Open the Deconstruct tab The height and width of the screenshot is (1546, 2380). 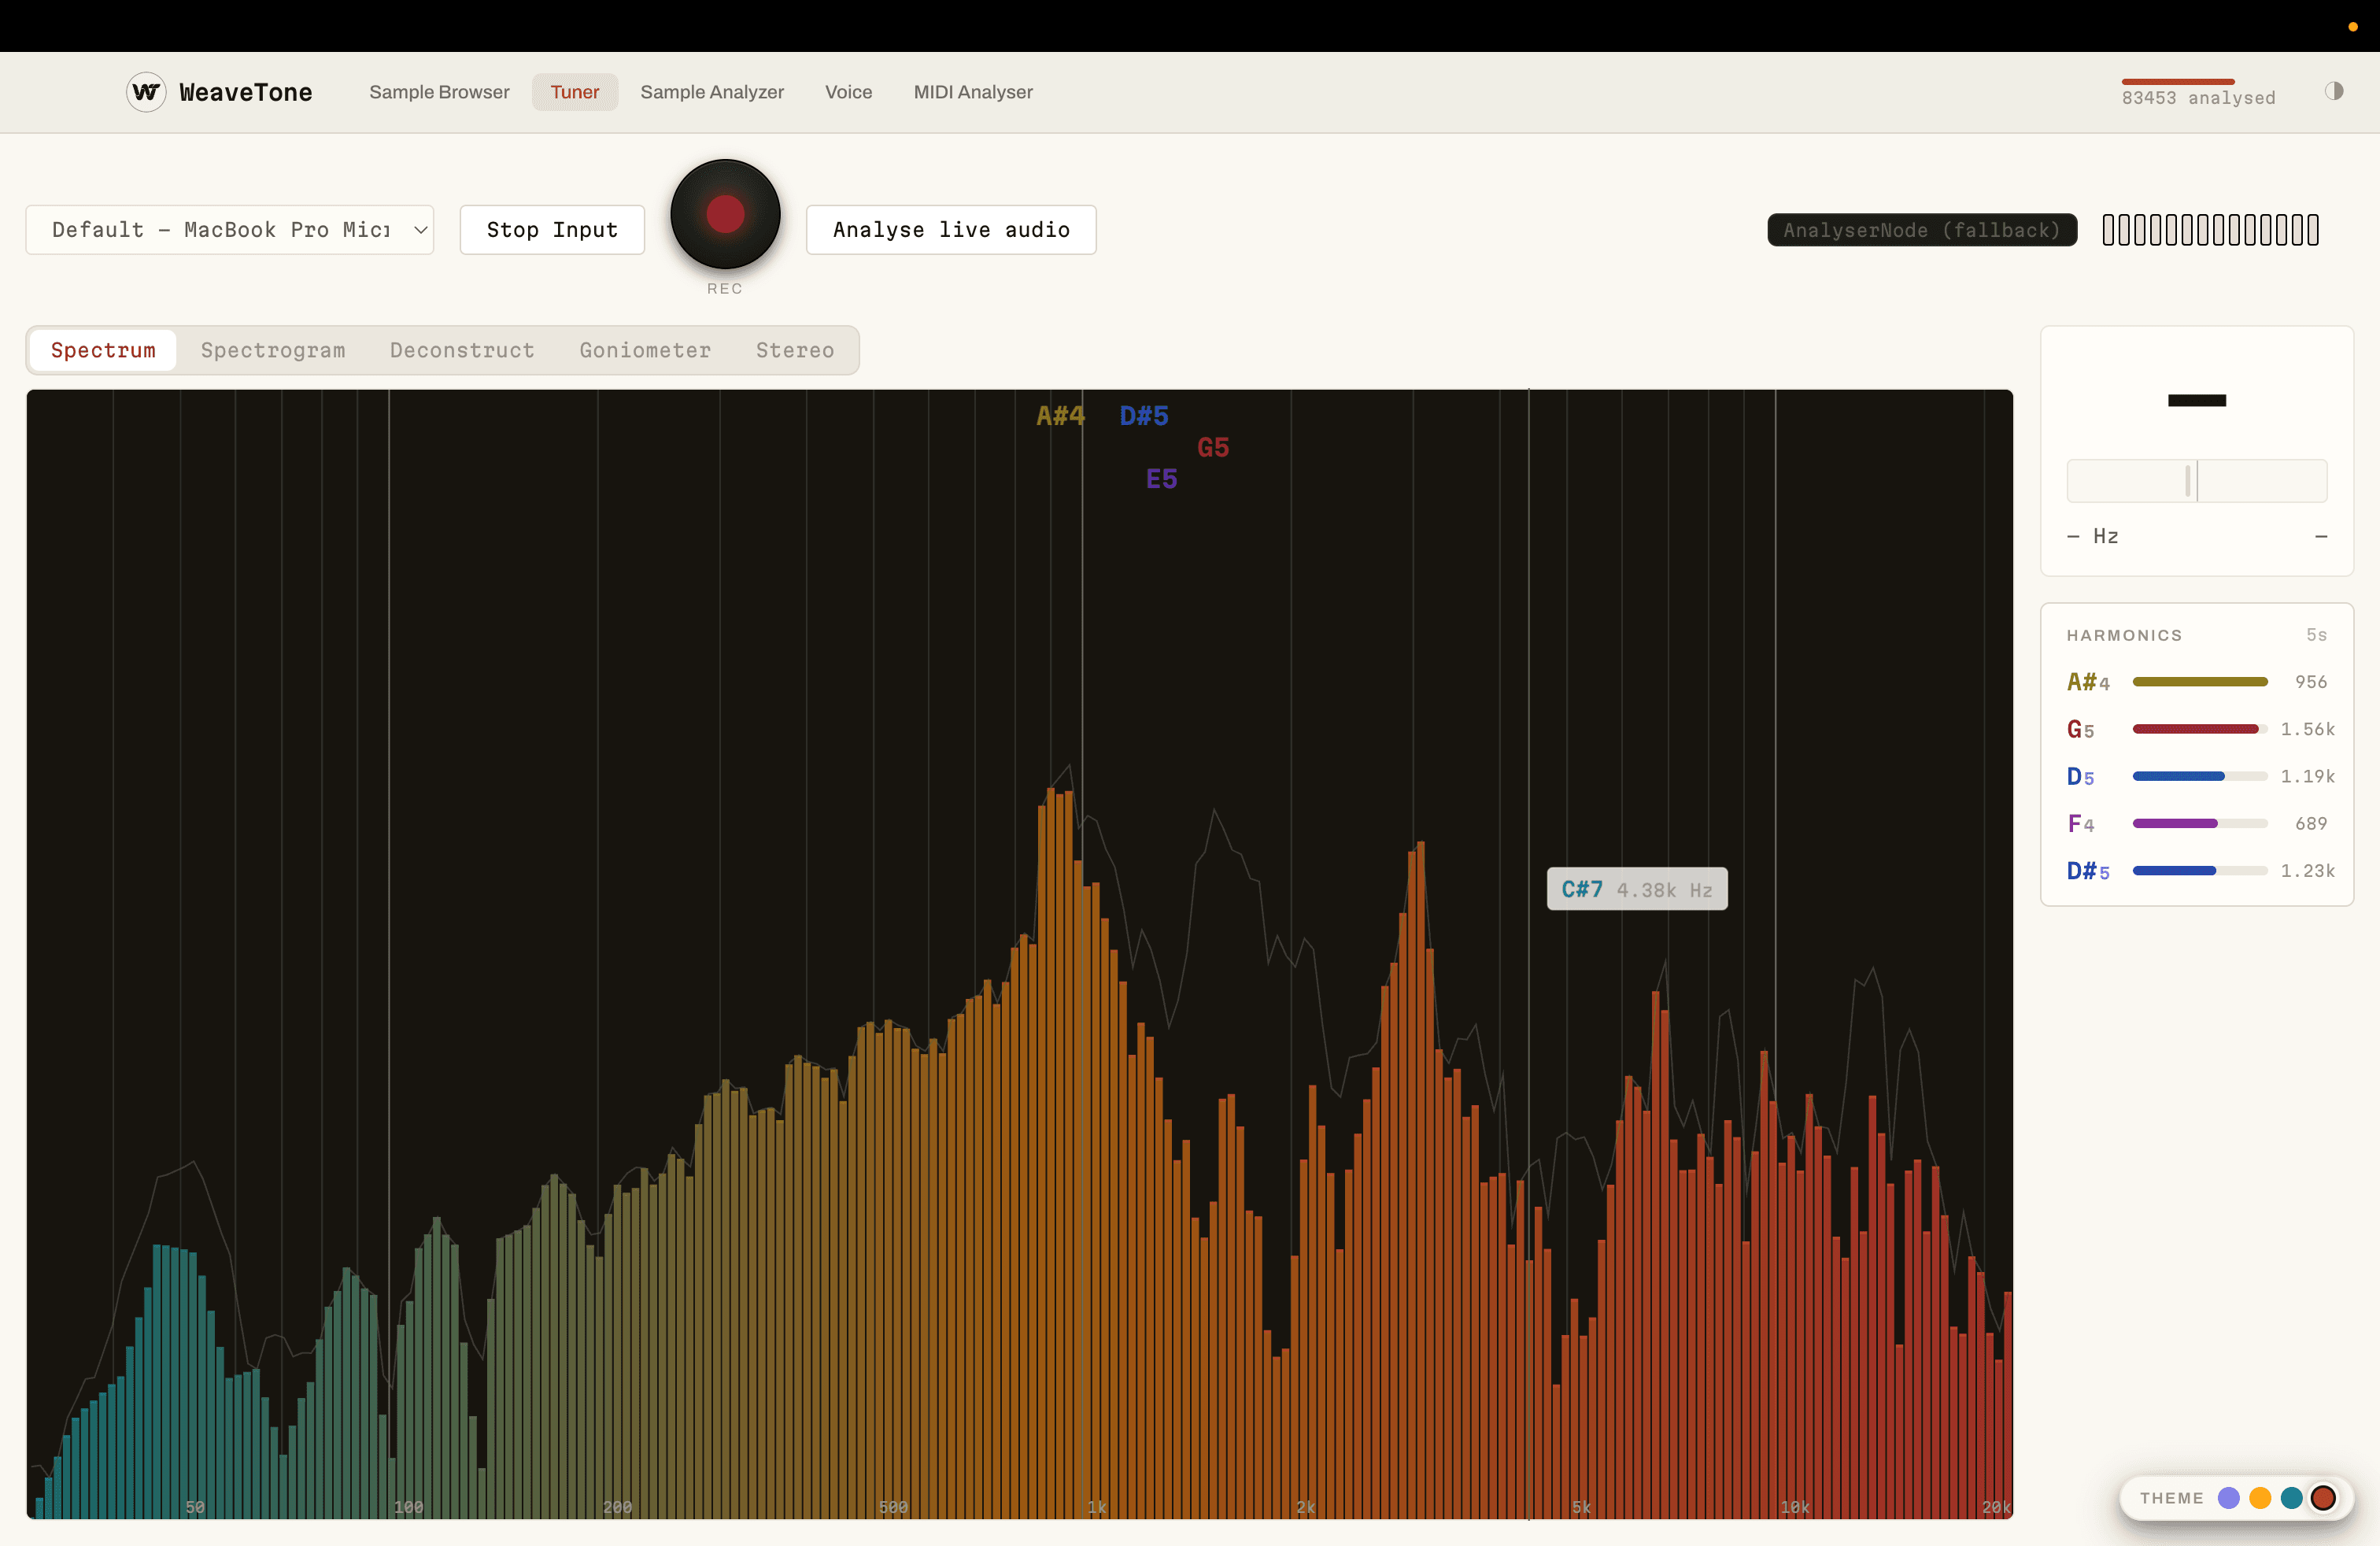tap(462, 350)
